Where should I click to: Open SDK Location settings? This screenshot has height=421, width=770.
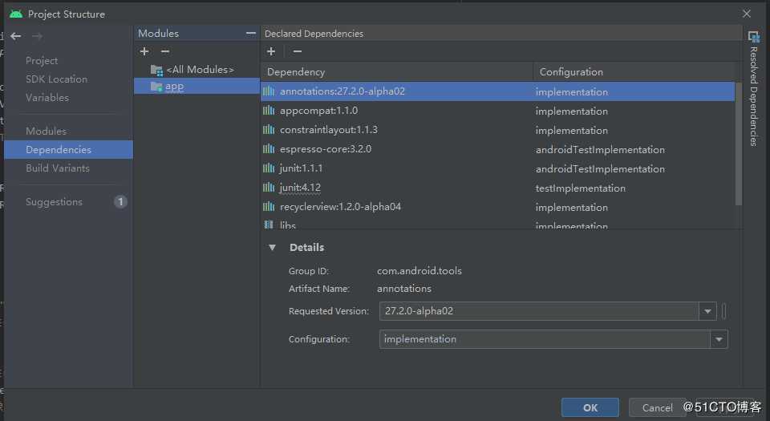pos(56,79)
